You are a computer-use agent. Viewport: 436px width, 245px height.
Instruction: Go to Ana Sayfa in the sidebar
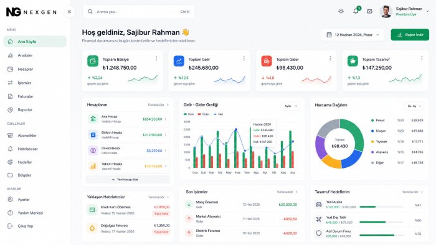click(x=35, y=42)
